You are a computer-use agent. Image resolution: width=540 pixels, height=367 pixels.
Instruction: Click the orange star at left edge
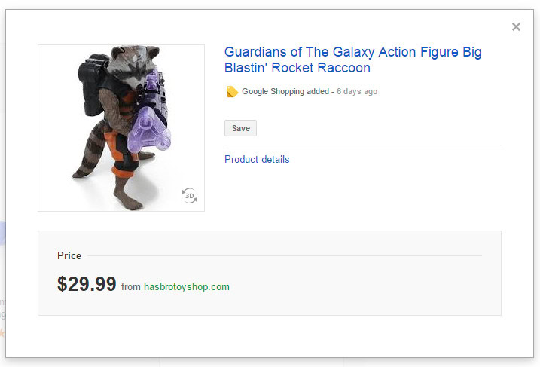2,332
